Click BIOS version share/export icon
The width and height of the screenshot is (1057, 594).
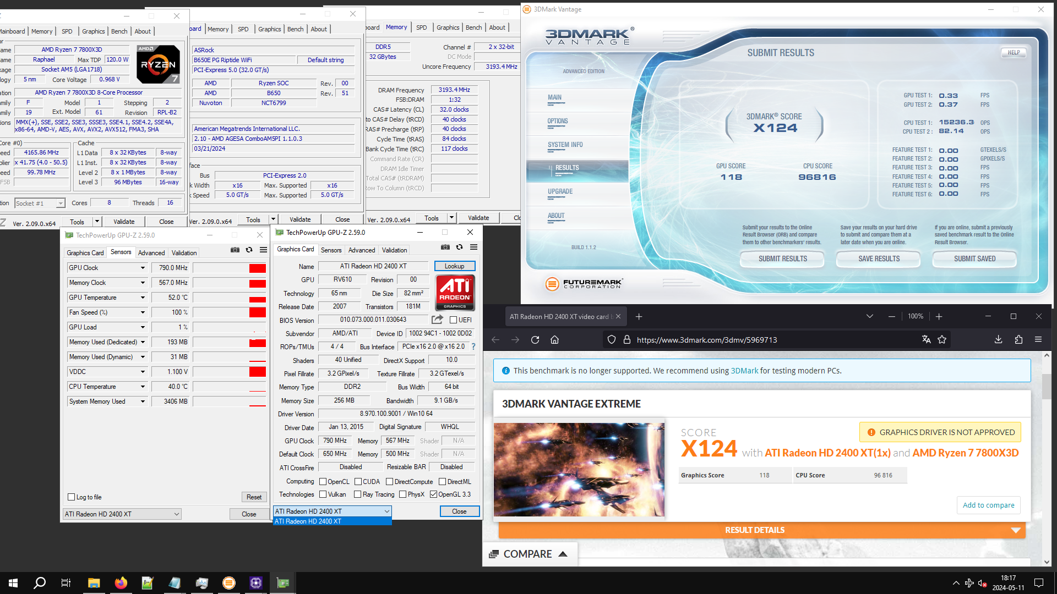click(x=438, y=320)
